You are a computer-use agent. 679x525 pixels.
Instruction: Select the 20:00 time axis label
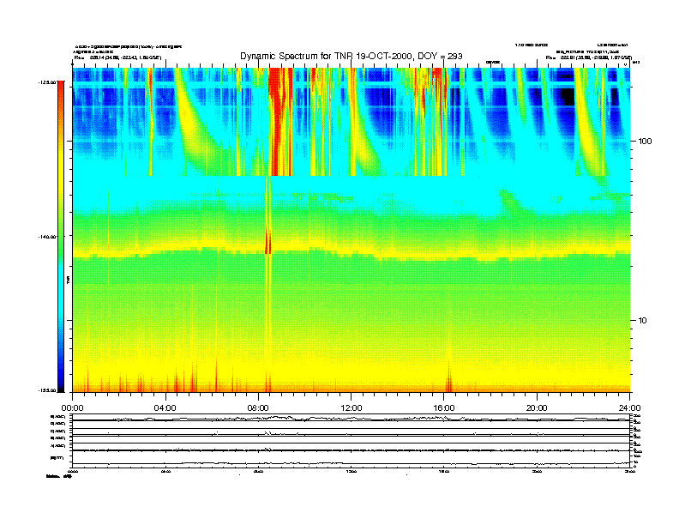tap(537, 408)
